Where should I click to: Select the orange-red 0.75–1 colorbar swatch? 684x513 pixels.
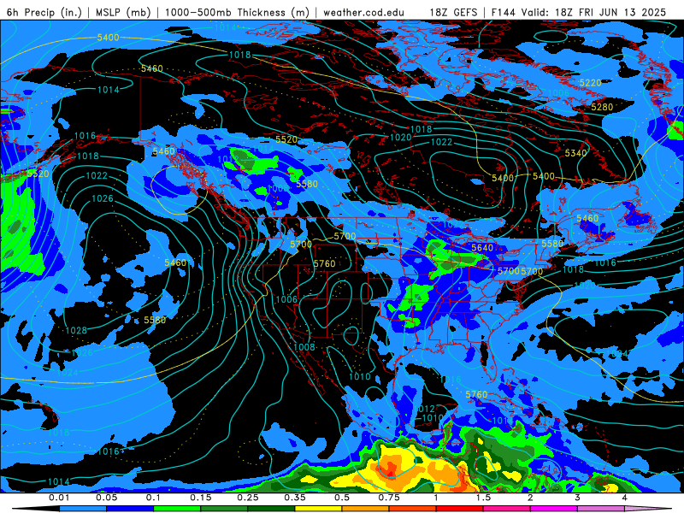[413, 509]
